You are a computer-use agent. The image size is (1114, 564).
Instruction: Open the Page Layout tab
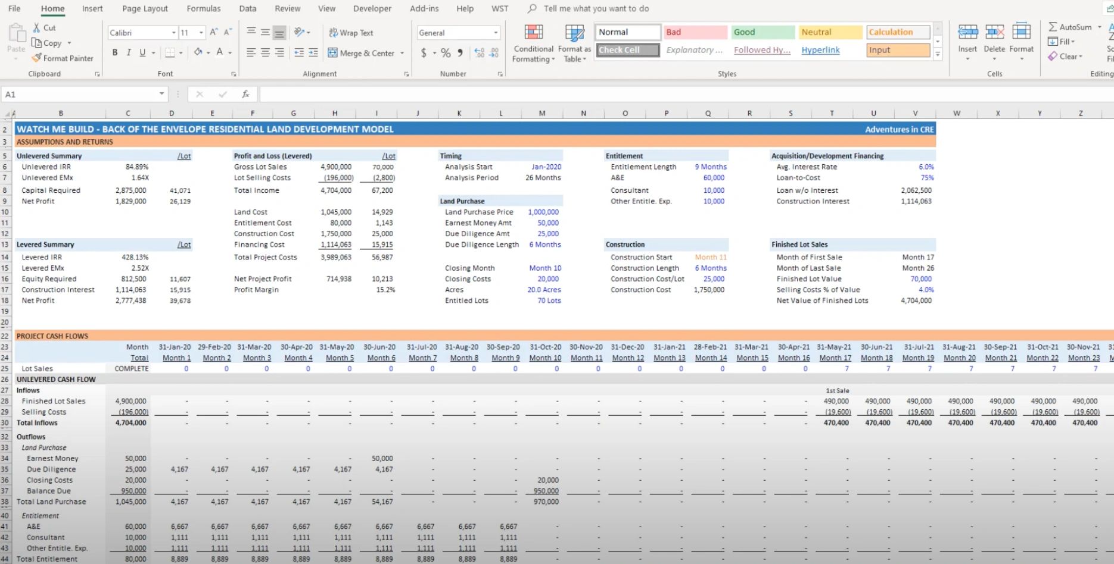click(x=145, y=8)
